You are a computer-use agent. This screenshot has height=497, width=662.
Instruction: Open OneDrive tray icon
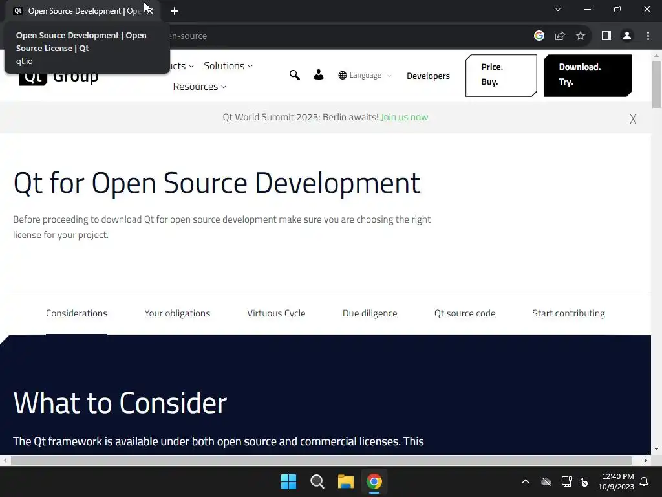click(546, 481)
